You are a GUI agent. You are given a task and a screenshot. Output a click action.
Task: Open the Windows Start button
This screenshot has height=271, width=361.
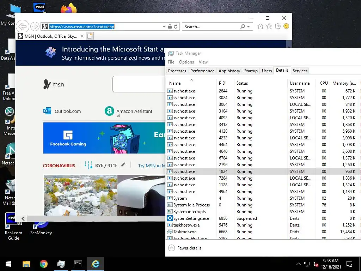click(x=8, y=264)
